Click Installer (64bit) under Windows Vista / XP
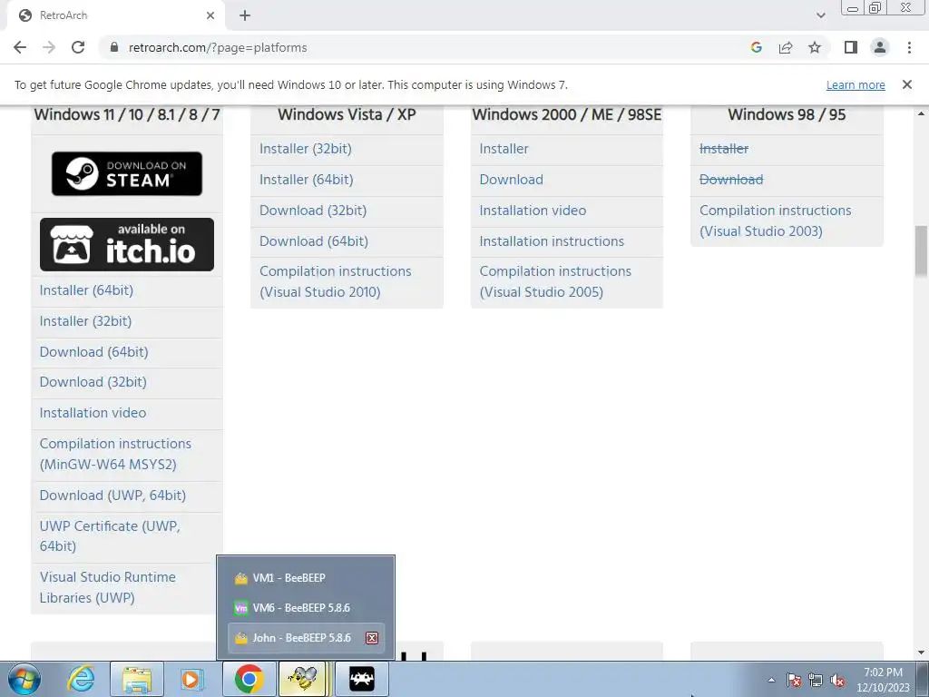The image size is (929, 697). (x=307, y=179)
